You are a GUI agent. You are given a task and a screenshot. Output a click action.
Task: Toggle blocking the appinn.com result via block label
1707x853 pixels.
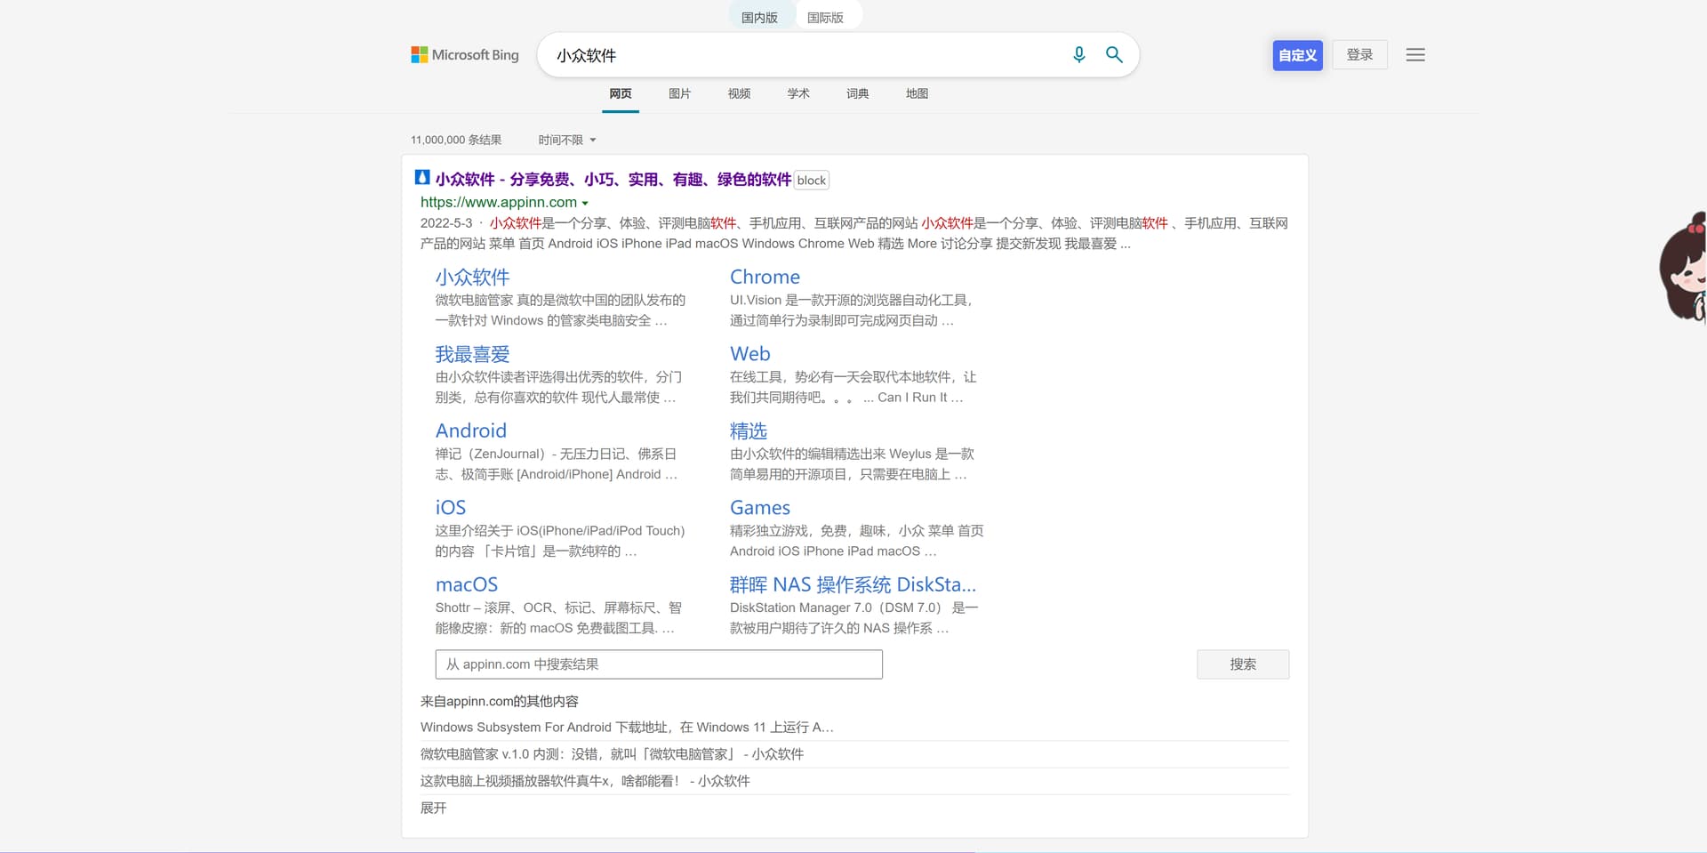tap(810, 180)
